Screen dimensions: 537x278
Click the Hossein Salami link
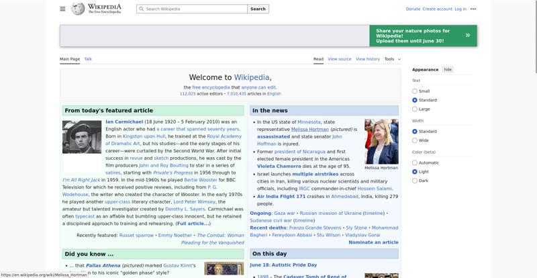click(375, 189)
